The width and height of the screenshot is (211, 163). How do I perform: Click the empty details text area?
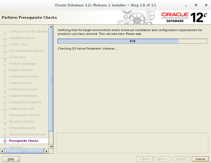coord(132,143)
